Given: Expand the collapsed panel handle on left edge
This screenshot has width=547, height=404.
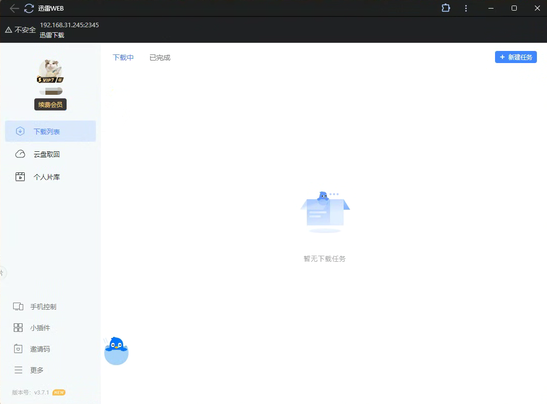Looking at the screenshot, I should pos(2,273).
